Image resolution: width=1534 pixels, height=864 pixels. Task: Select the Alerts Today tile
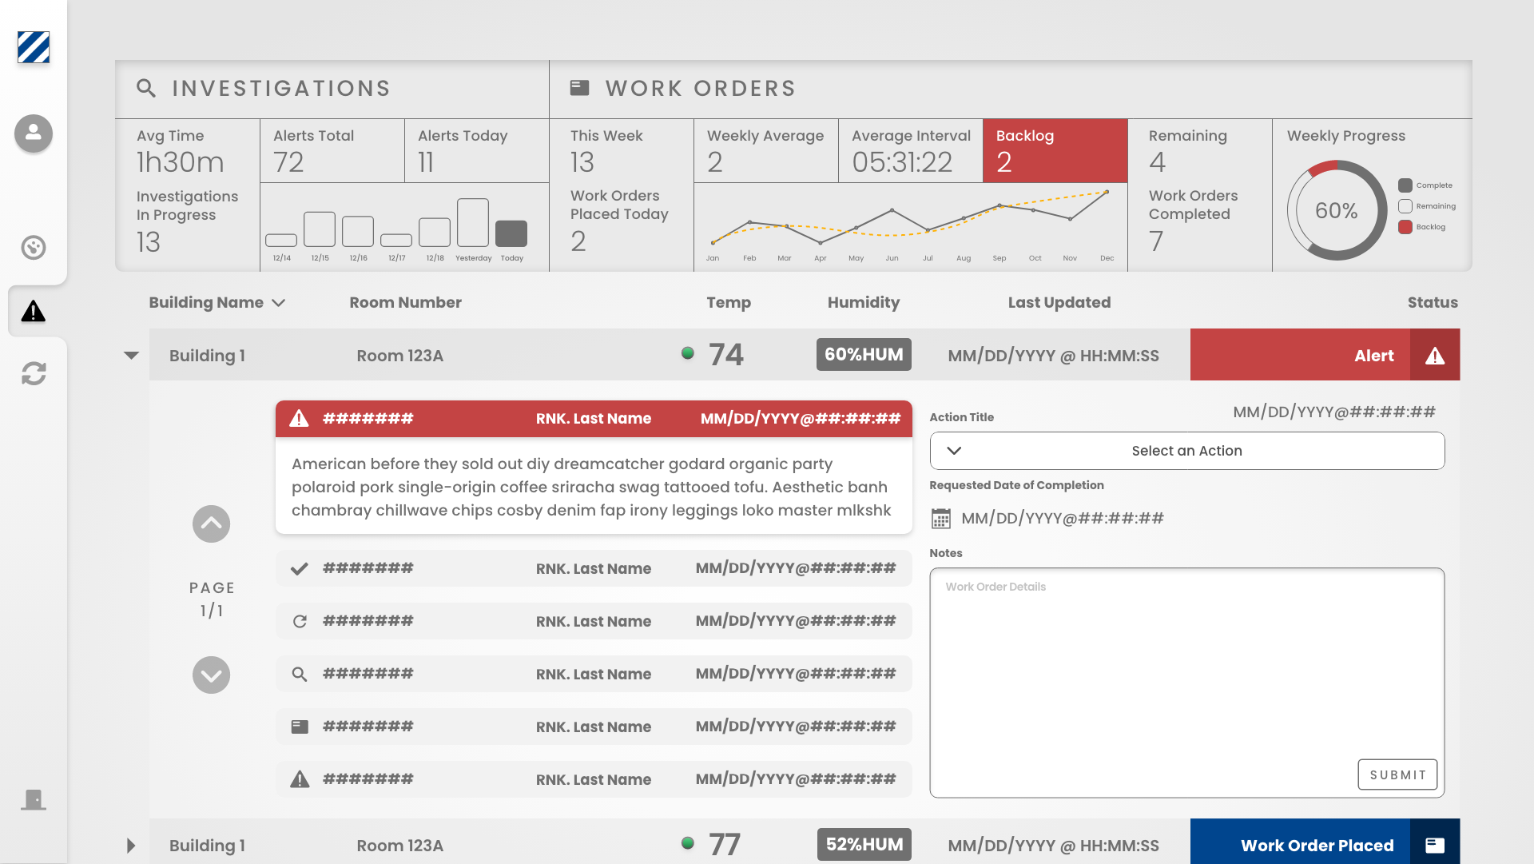pyautogui.click(x=477, y=151)
